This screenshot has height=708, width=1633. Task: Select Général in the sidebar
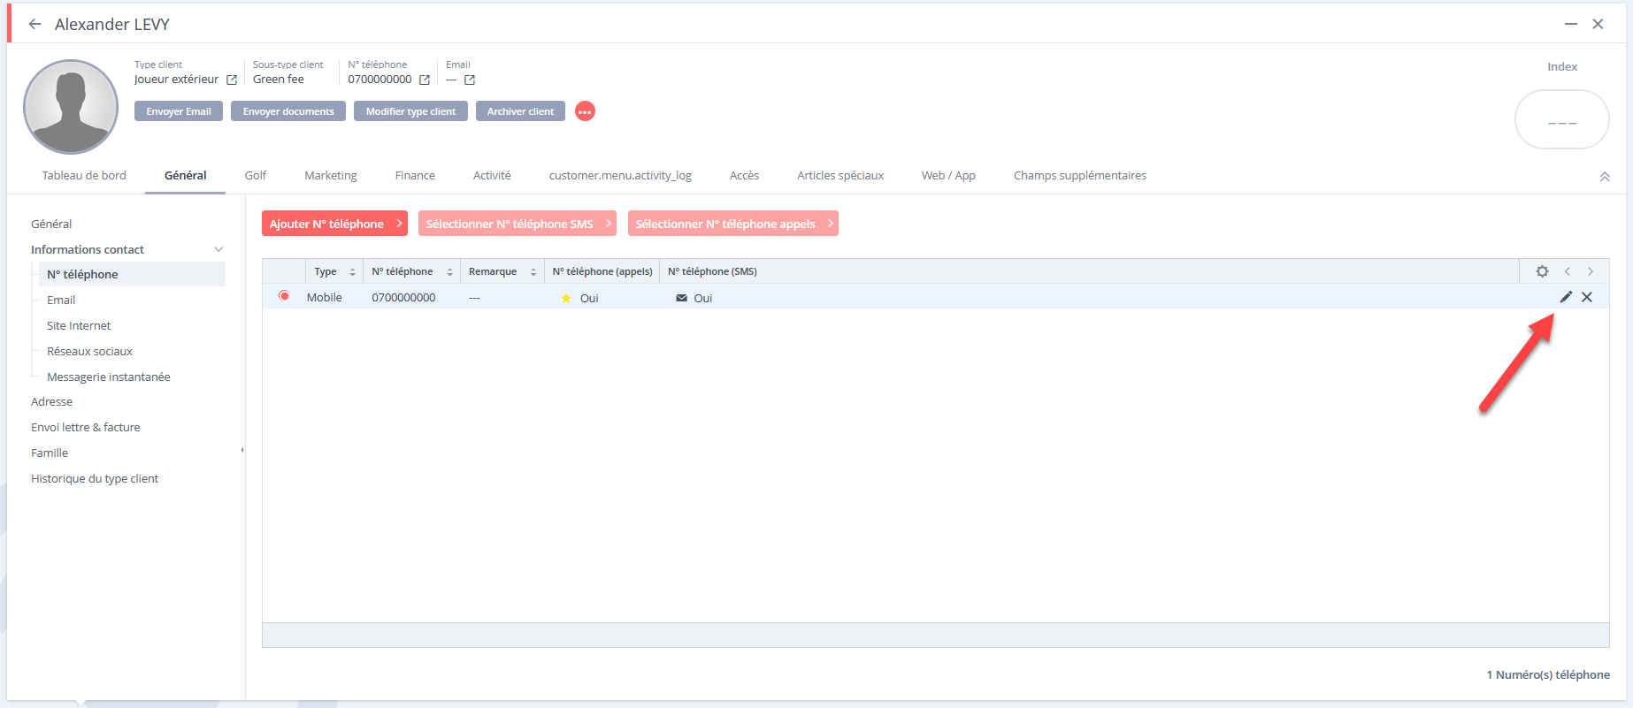click(x=51, y=224)
